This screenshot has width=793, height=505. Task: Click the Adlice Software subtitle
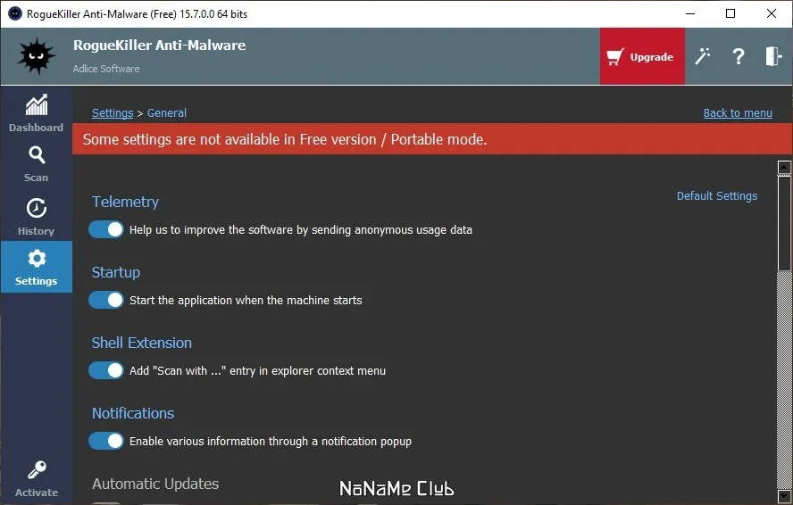(x=106, y=69)
